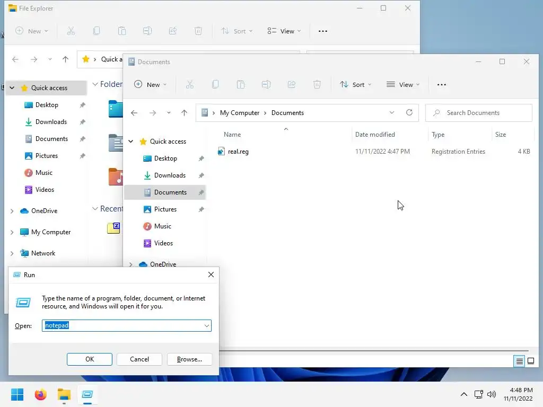Expand OneDrive in File Explorer sidebar
543x407 pixels.
pyautogui.click(x=12, y=211)
